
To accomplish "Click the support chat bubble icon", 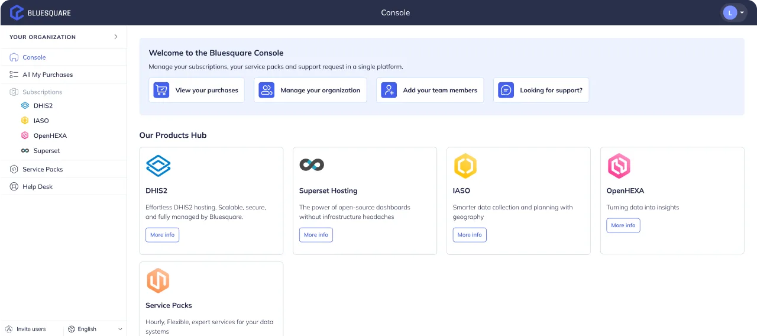I will [506, 90].
